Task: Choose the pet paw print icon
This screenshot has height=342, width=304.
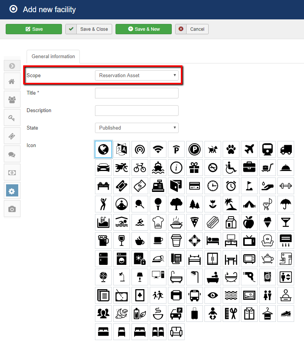Action: (231, 149)
